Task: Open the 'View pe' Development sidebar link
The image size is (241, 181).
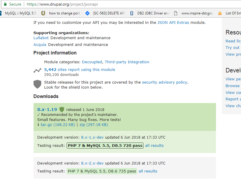Action: click(233, 79)
